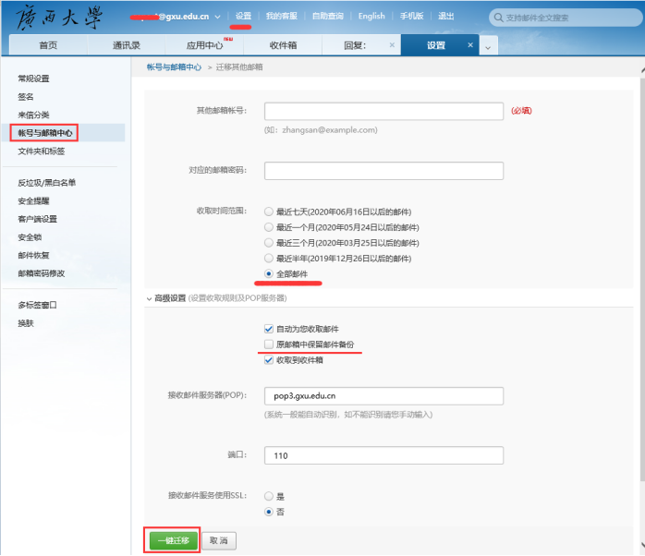Click the 其他邮箱帐号 input field
Image resolution: width=645 pixels, height=556 pixels.
pos(383,111)
